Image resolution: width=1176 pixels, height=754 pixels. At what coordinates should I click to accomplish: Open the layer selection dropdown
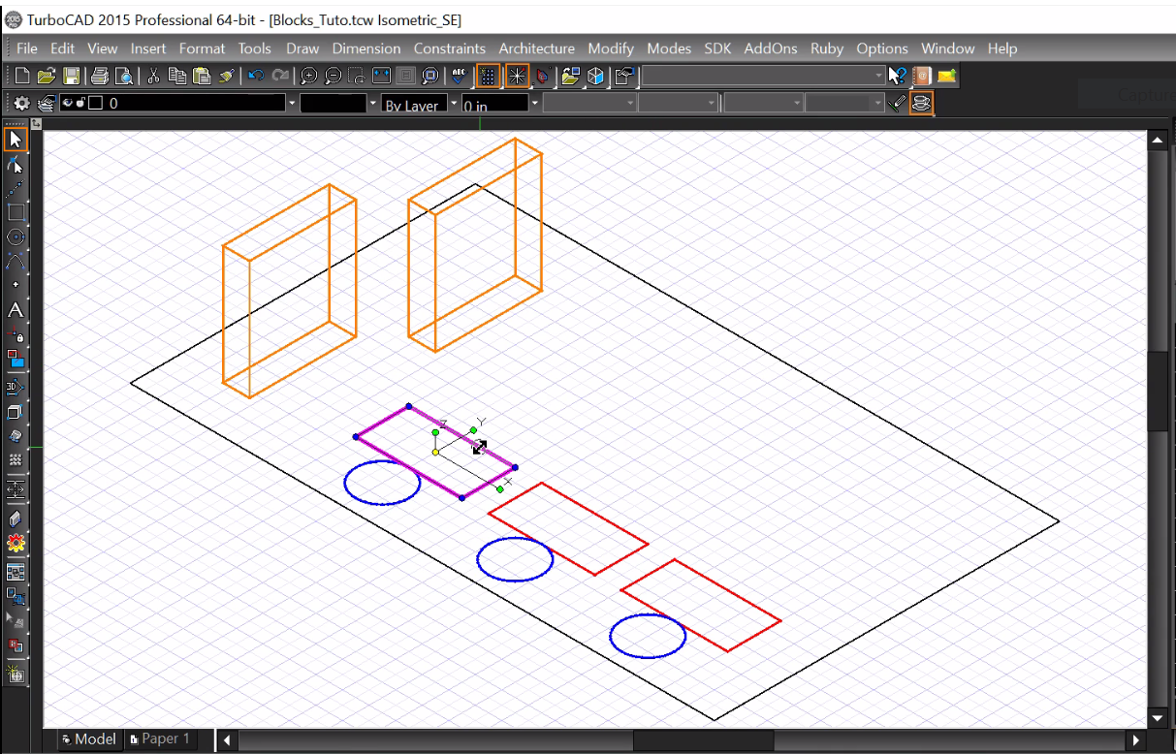[291, 102]
